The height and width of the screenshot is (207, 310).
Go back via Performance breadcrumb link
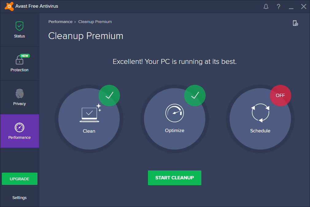(x=60, y=22)
